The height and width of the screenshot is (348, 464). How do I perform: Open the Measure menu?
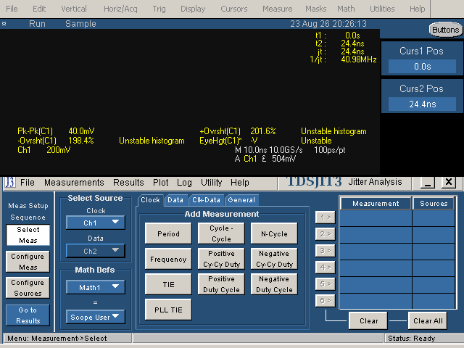pos(277,9)
